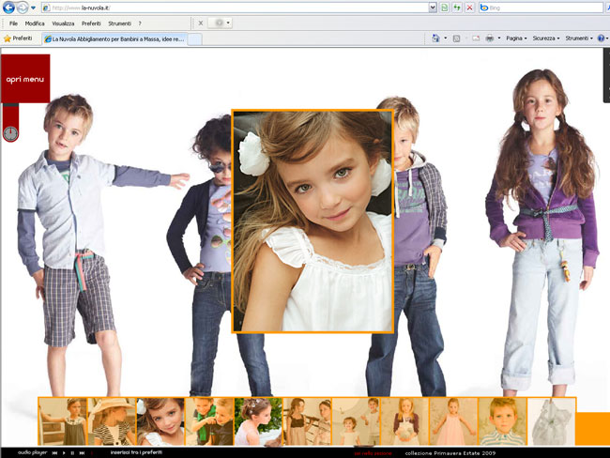Open the Pagina dropdown menu
The height and width of the screenshot is (458, 610).
coord(516,38)
